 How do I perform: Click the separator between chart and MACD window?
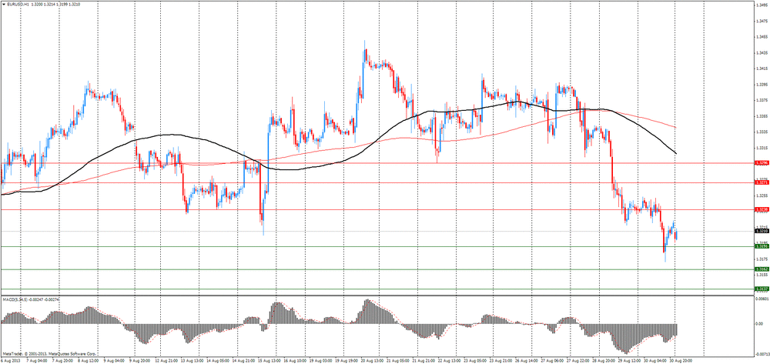(377, 296)
